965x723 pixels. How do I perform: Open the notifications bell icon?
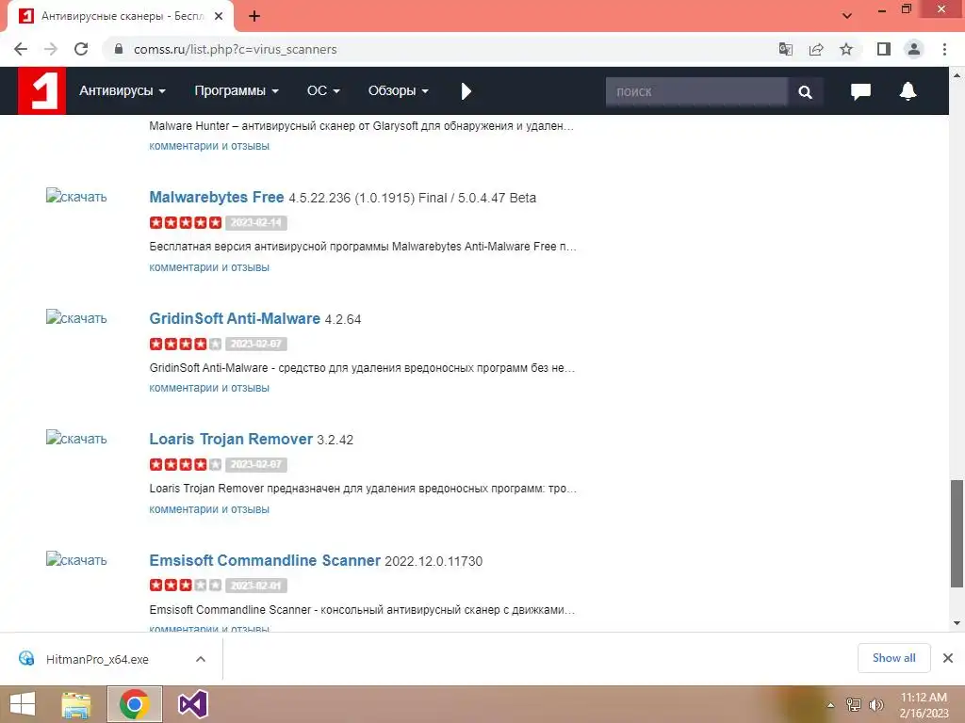[x=908, y=91]
